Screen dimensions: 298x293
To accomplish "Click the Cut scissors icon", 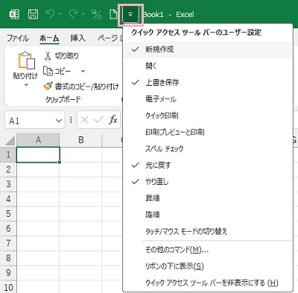I will [x=48, y=56].
